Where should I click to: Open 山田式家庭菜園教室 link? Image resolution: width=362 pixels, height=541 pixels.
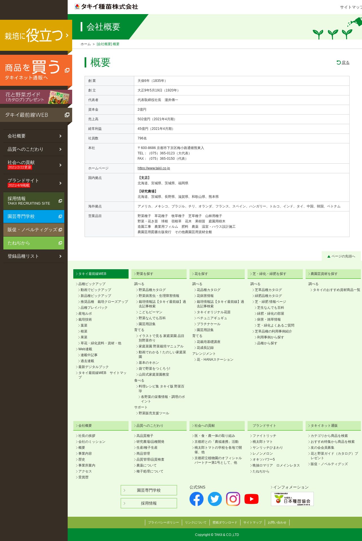coord(154,374)
